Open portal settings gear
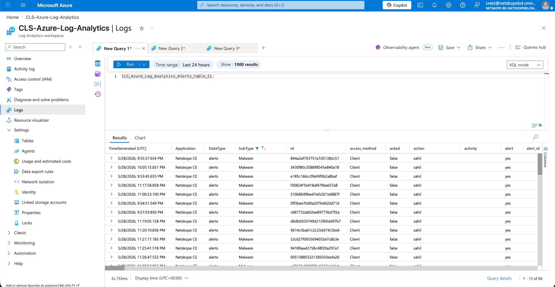This screenshot has width=555, height=287. 449,5
